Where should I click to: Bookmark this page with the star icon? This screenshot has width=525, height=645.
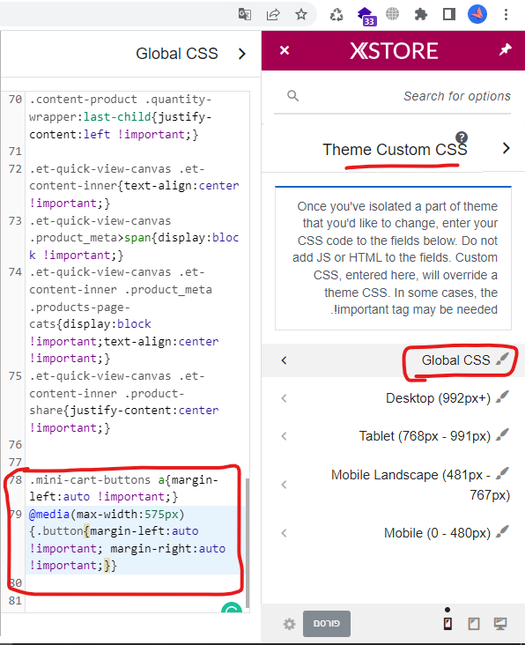coord(301,14)
